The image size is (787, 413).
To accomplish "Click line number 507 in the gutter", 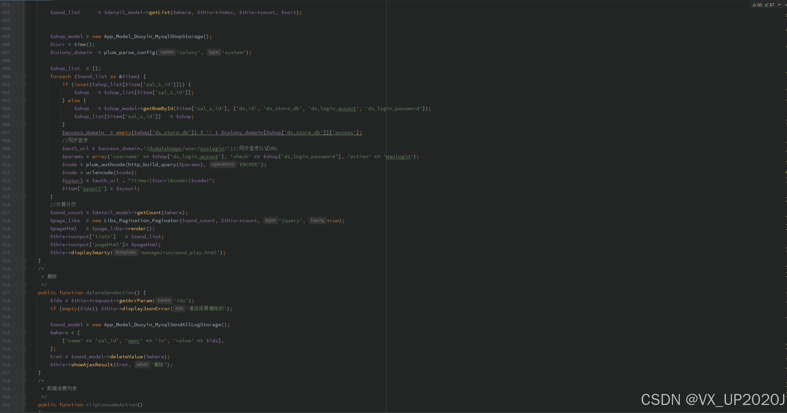I will point(6,132).
